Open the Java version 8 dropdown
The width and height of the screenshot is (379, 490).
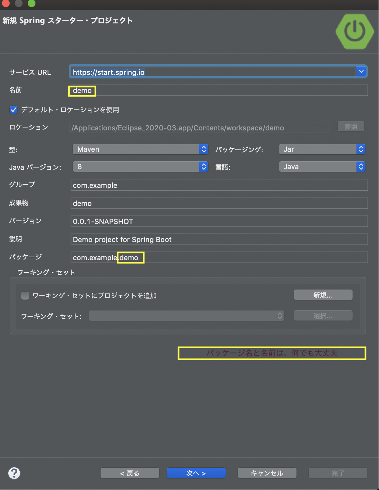141,167
